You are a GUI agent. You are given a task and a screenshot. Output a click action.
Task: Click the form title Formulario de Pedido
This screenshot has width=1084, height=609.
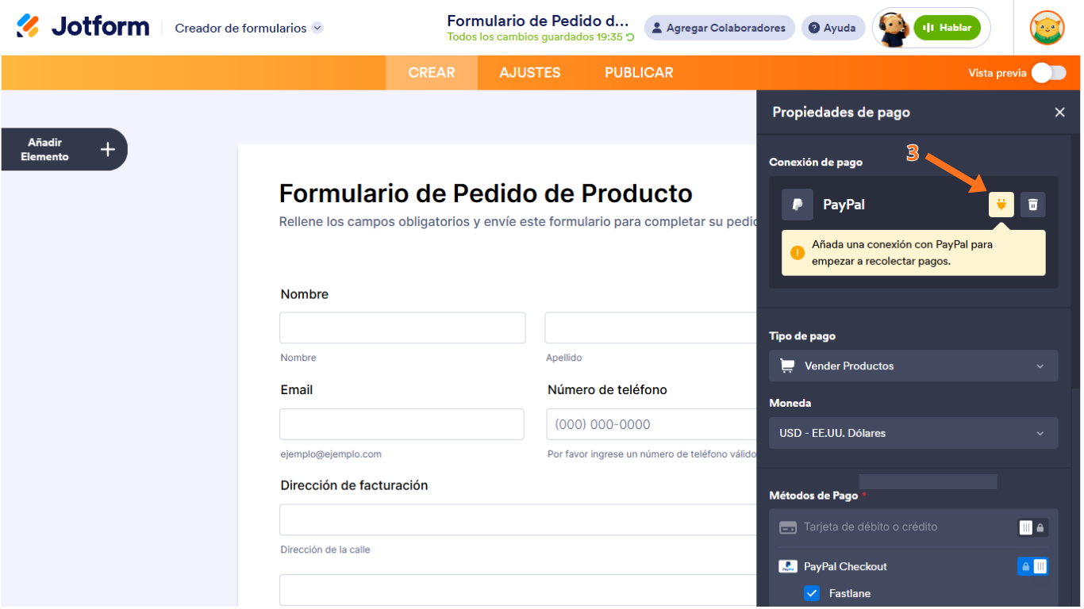(x=538, y=21)
